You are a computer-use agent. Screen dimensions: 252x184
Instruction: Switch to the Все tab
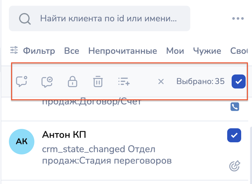coord(72,51)
